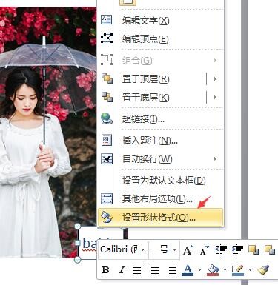Click the wrap text icon beside 自动换行

tap(107, 158)
